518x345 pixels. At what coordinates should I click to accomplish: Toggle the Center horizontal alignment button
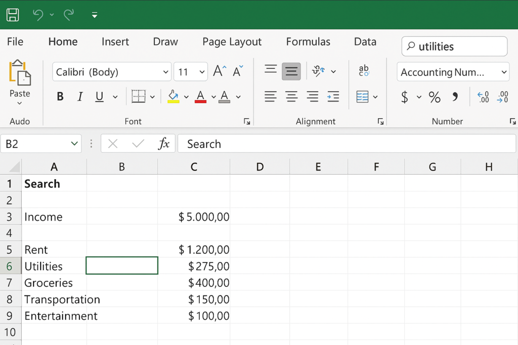point(291,96)
